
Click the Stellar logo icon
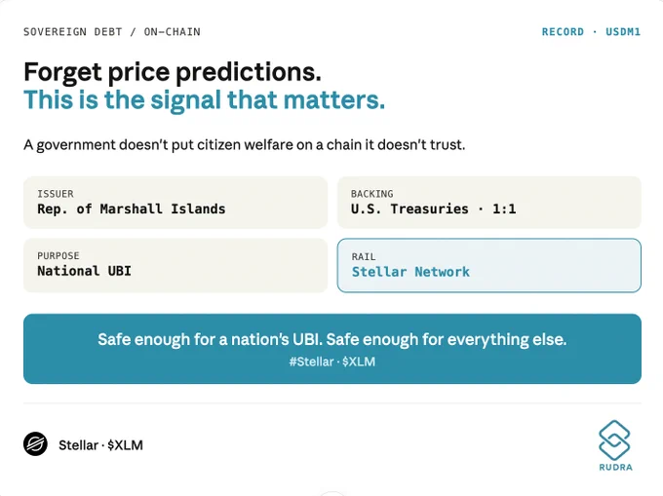tap(35, 444)
